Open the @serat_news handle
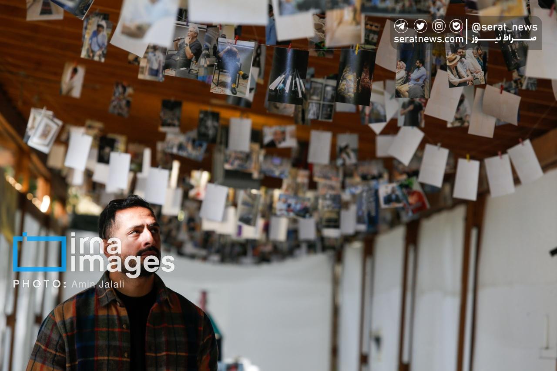Viewport: 557px width, 371px height. click(x=504, y=27)
